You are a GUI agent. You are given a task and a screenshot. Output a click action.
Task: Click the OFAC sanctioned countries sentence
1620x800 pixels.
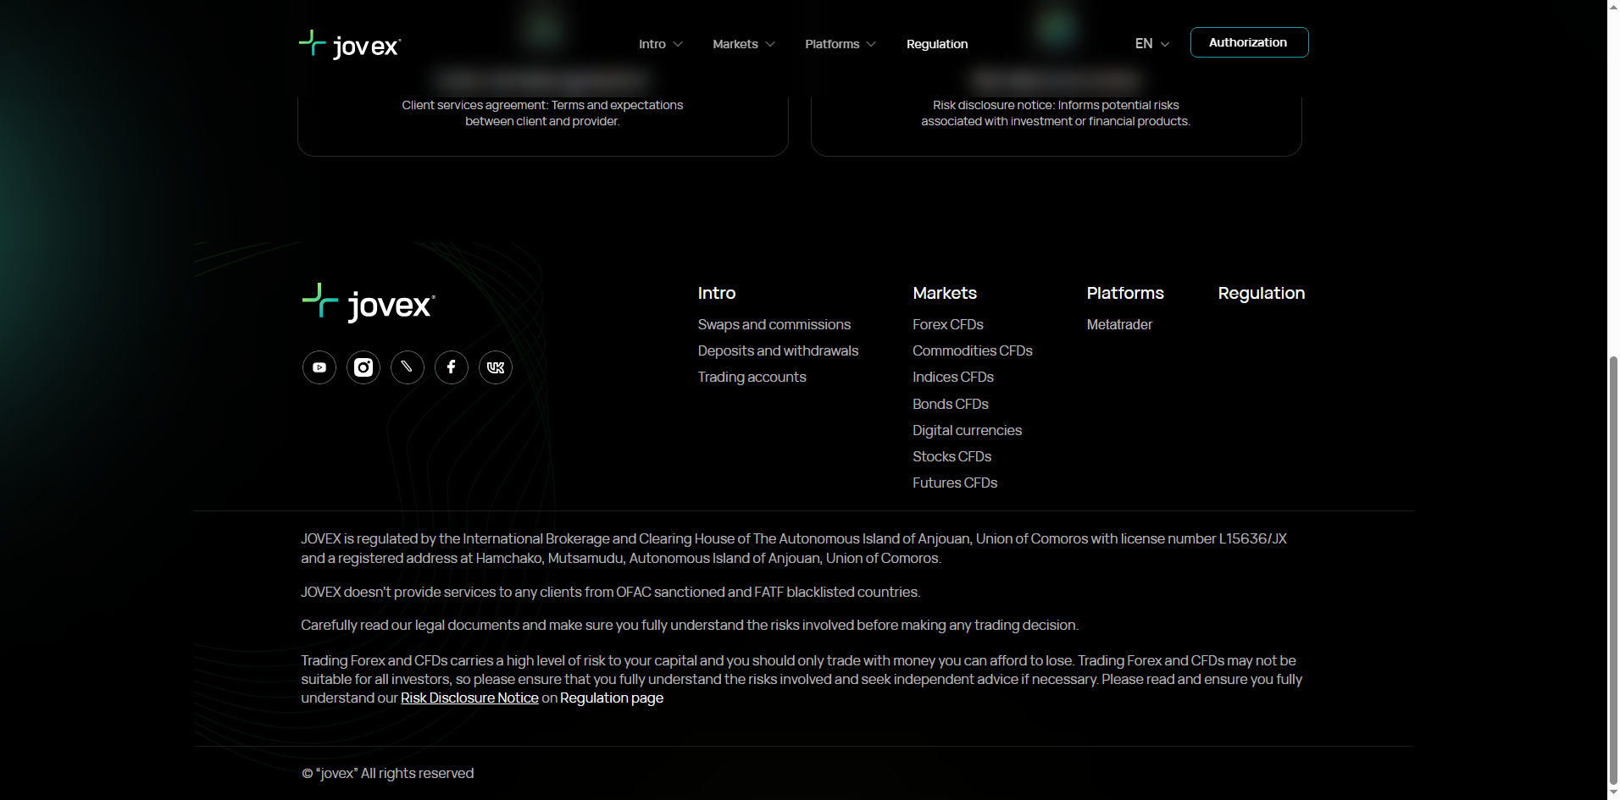point(611,592)
